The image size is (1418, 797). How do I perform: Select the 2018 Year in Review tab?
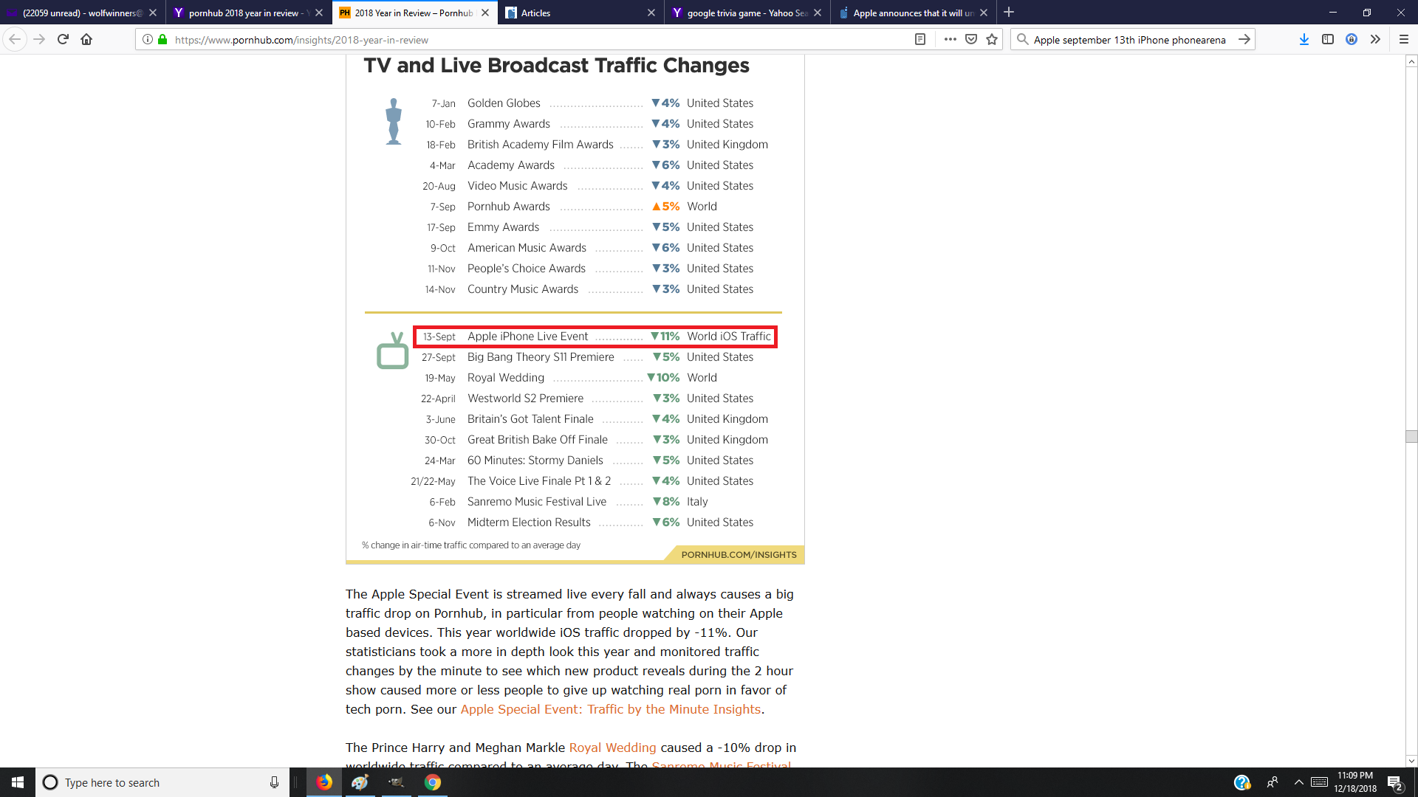pos(415,13)
